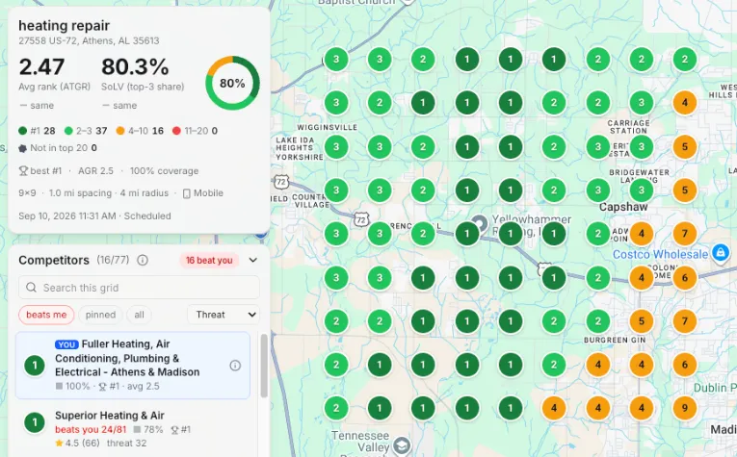
Task: Click the Mobile device icon
Action: tap(186, 193)
